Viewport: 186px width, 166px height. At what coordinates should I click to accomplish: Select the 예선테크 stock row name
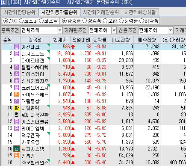[31, 47]
